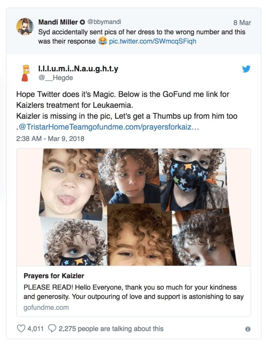The image size is (268, 343).
Task: Click the Mandi Miller display name
Action: pyautogui.click(x=58, y=22)
